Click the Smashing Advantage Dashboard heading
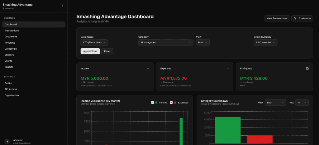Image resolution: width=319 pixels, height=145 pixels. click(x=115, y=17)
